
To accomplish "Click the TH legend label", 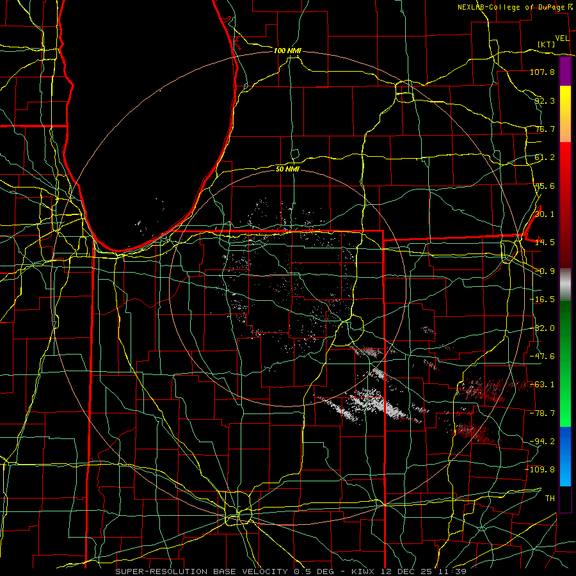I will click(550, 498).
